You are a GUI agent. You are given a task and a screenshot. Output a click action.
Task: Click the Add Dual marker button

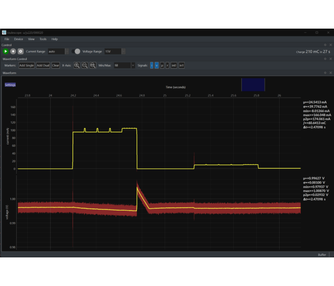43,65
